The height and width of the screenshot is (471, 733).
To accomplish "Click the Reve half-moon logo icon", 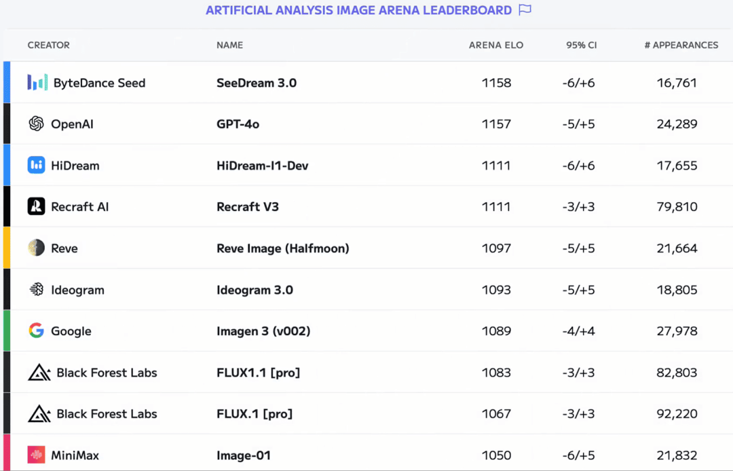I will coord(37,248).
